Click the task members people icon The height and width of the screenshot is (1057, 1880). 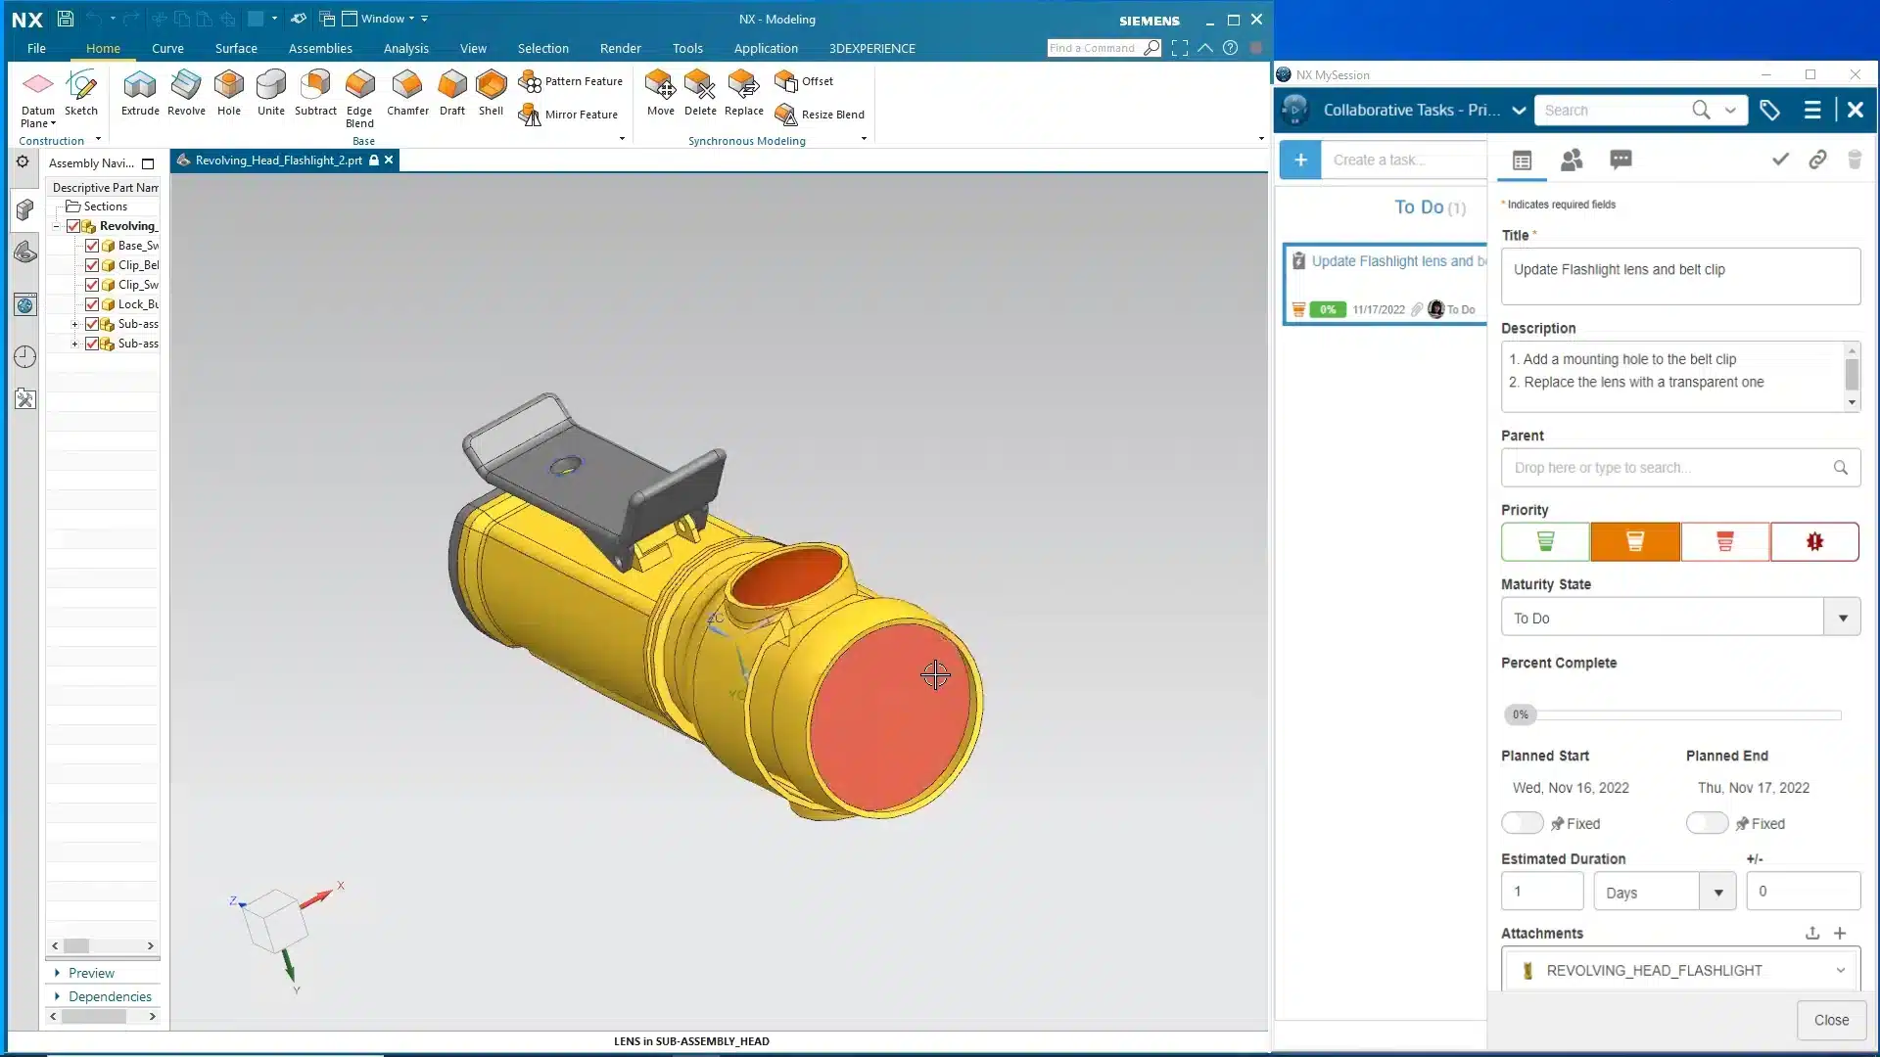[1572, 160]
